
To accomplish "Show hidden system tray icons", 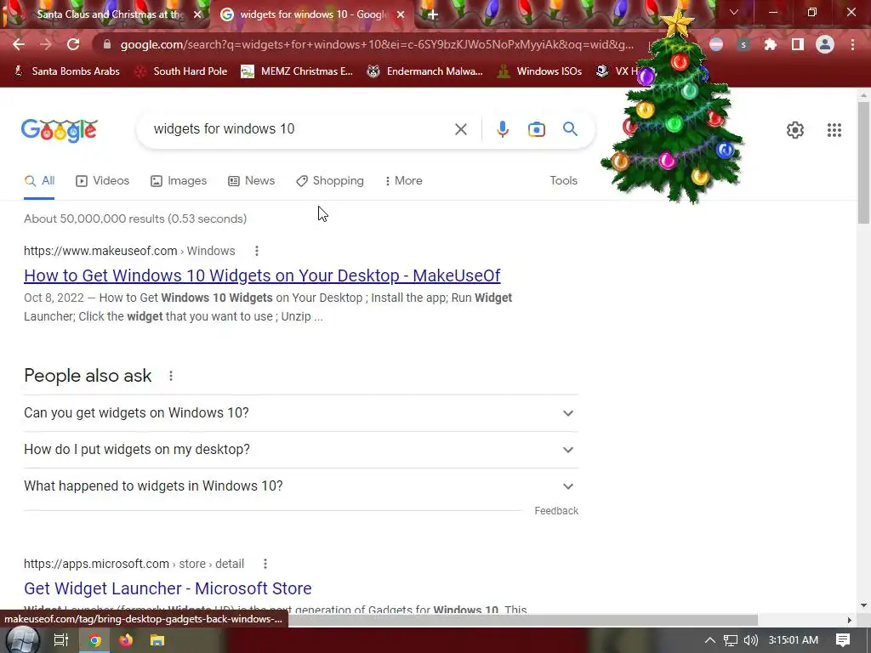I will [710, 640].
